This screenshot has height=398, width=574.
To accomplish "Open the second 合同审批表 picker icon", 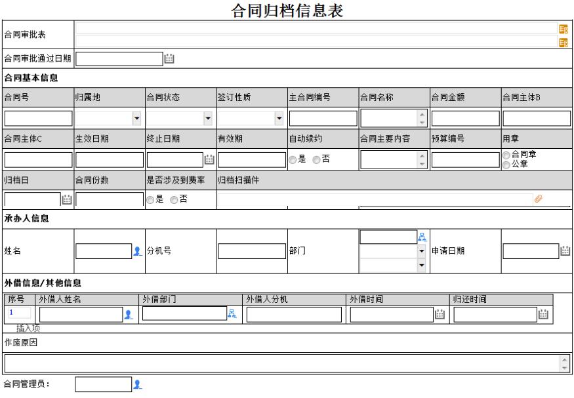I will (x=564, y=42).
